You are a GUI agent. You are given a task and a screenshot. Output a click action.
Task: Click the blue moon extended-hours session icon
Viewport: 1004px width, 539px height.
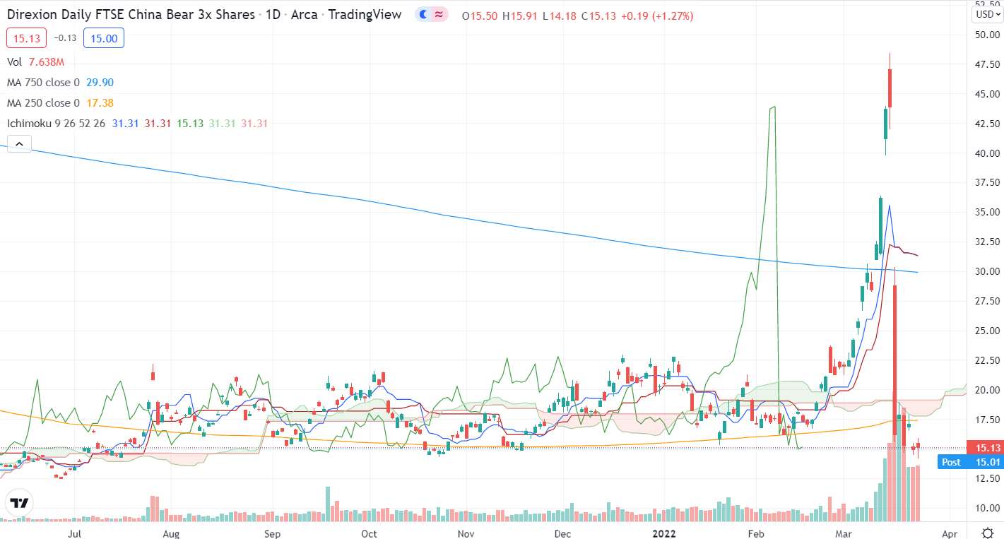click(423, 15)
